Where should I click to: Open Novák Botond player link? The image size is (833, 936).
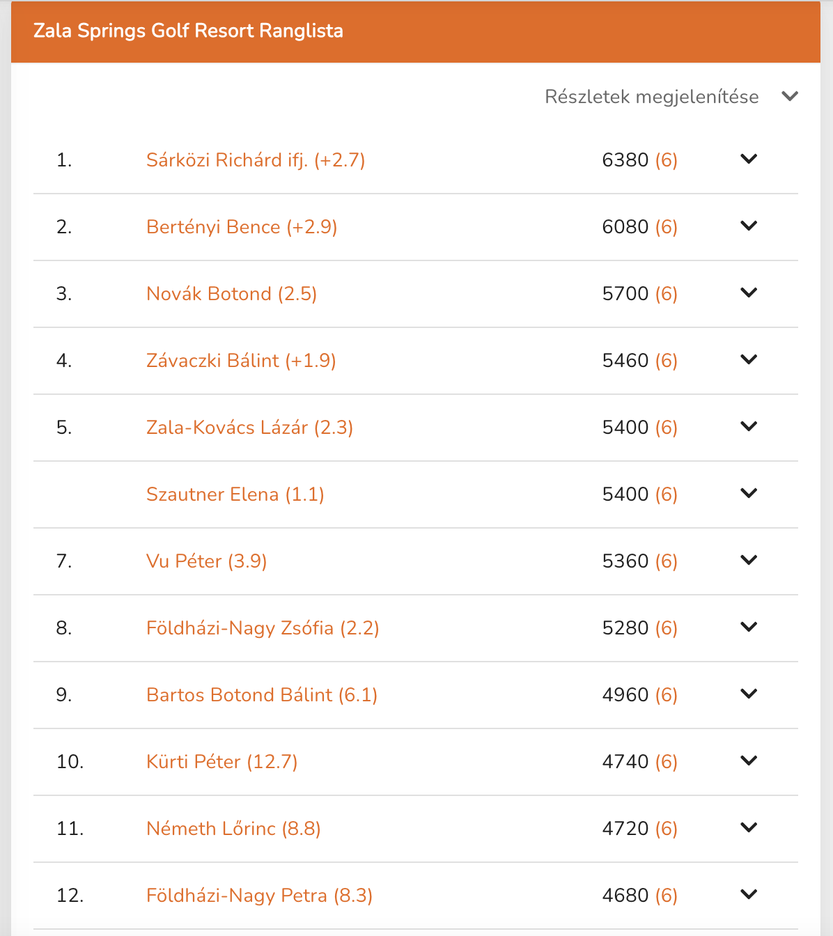tap(231, 294)
